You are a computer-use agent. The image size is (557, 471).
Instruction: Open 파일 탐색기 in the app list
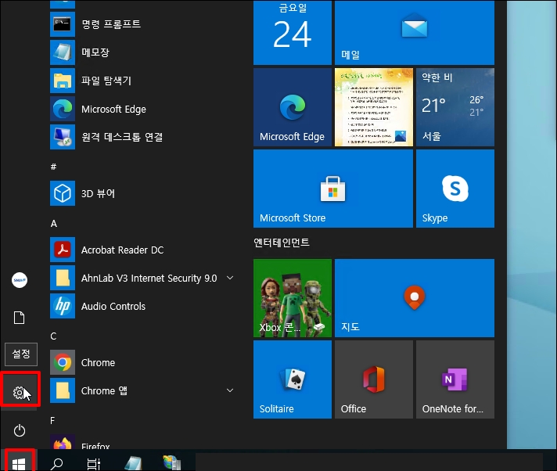coord(142,81)
